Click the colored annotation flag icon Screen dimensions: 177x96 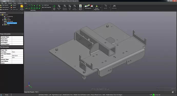coord(88,6)
